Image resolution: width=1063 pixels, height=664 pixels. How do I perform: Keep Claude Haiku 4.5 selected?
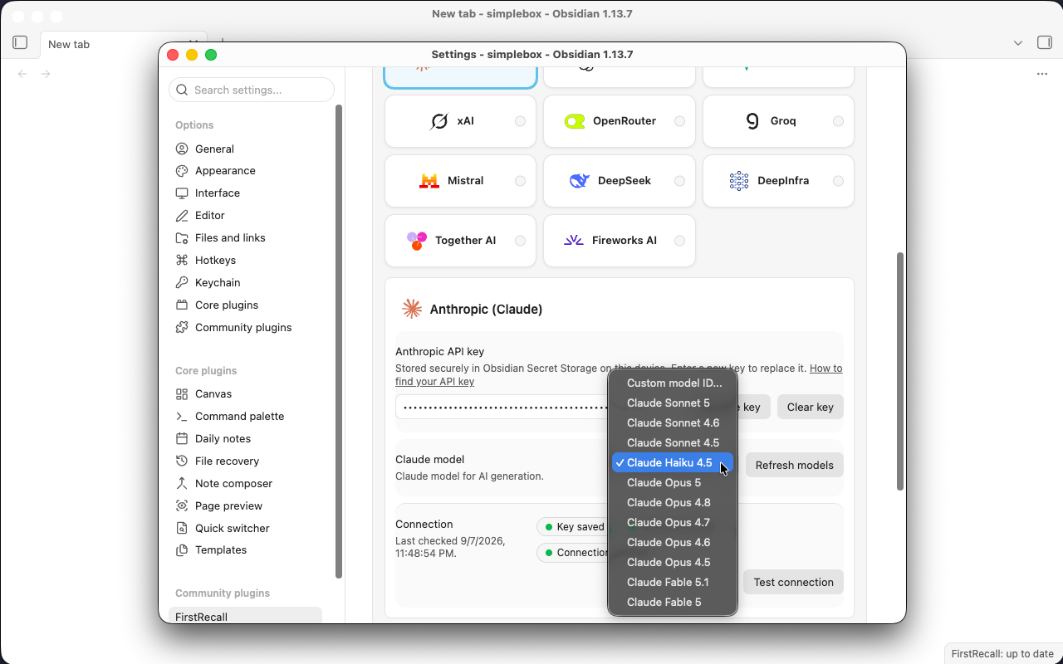click(673, 463)
